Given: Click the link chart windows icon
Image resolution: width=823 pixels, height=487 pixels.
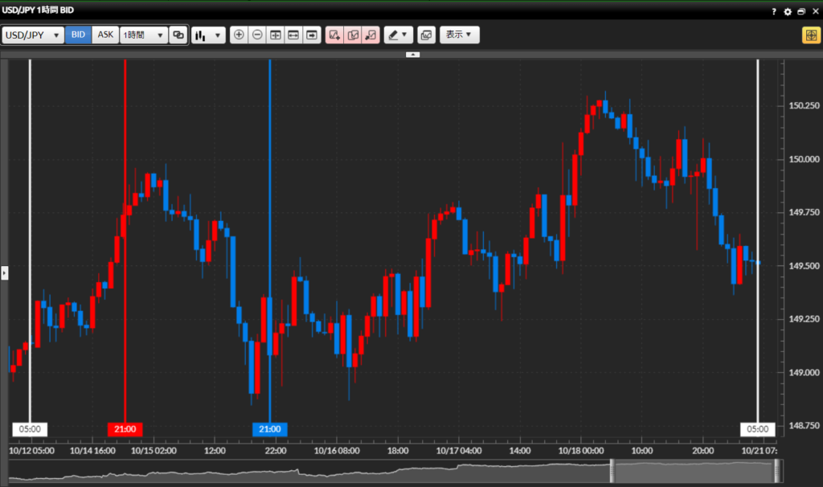Looking at the screenshot, I should click(178, 35).
